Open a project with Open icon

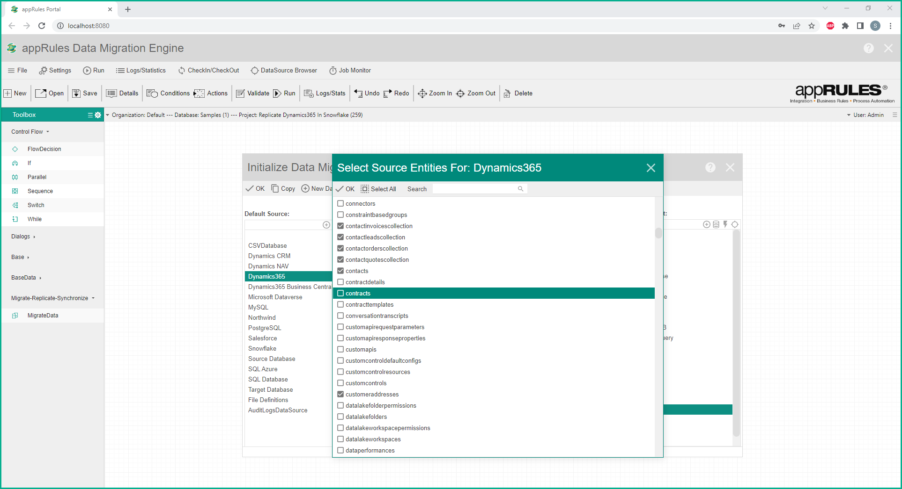click(50, 93)
